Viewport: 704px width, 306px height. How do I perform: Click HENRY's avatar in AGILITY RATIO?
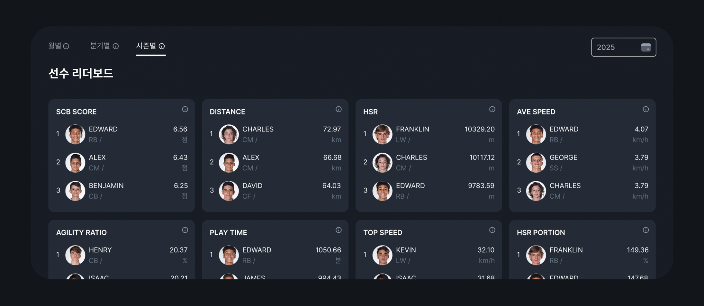coord(75,255)
